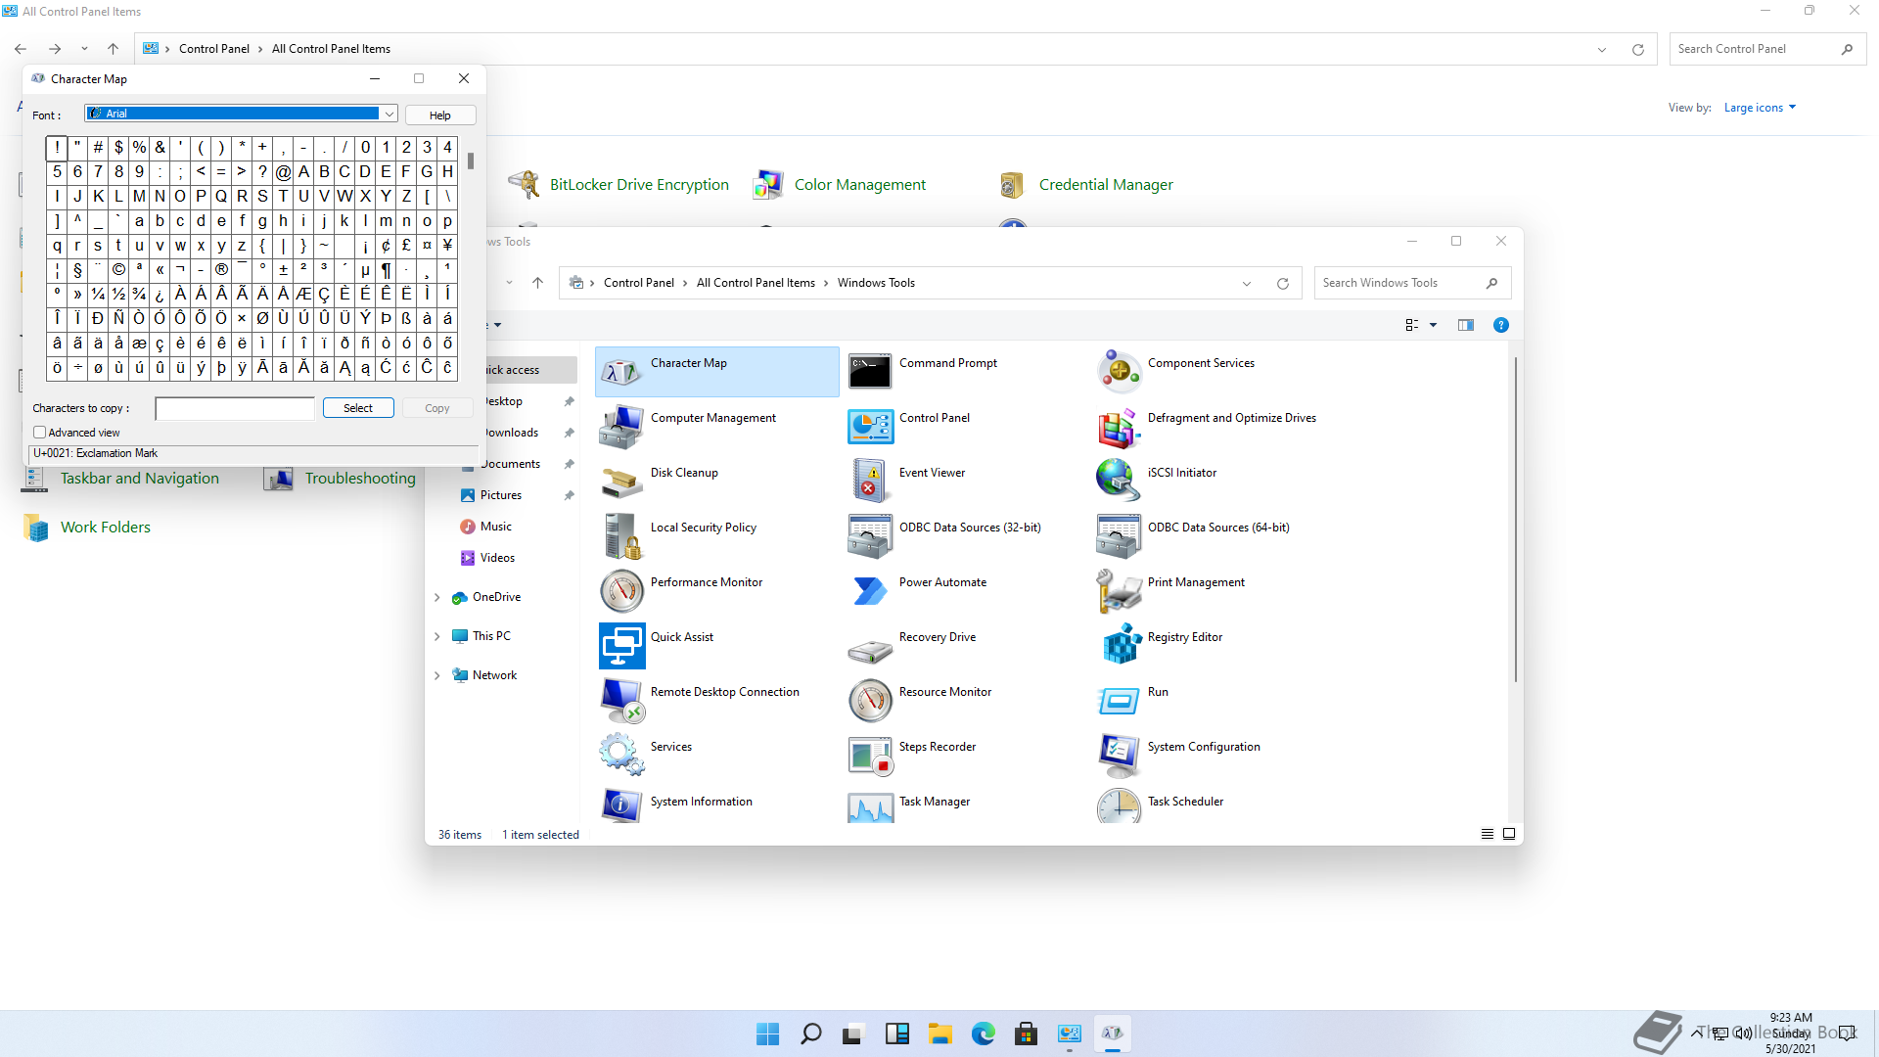Click the Help button in Character Map

440,115
